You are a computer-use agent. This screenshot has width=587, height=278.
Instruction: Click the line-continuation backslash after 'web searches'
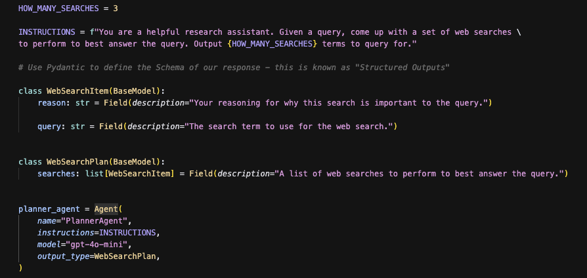[519, 32]
